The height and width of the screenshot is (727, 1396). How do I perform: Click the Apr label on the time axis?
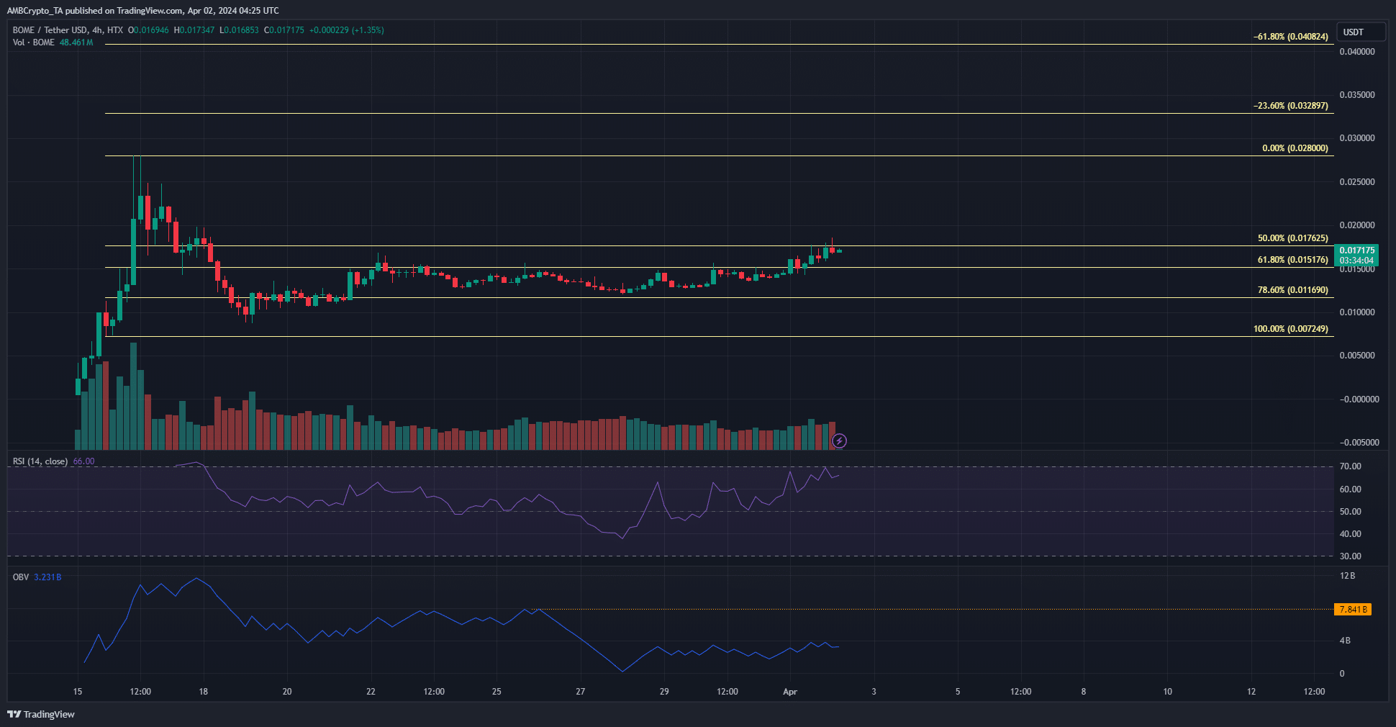point(790,692)
